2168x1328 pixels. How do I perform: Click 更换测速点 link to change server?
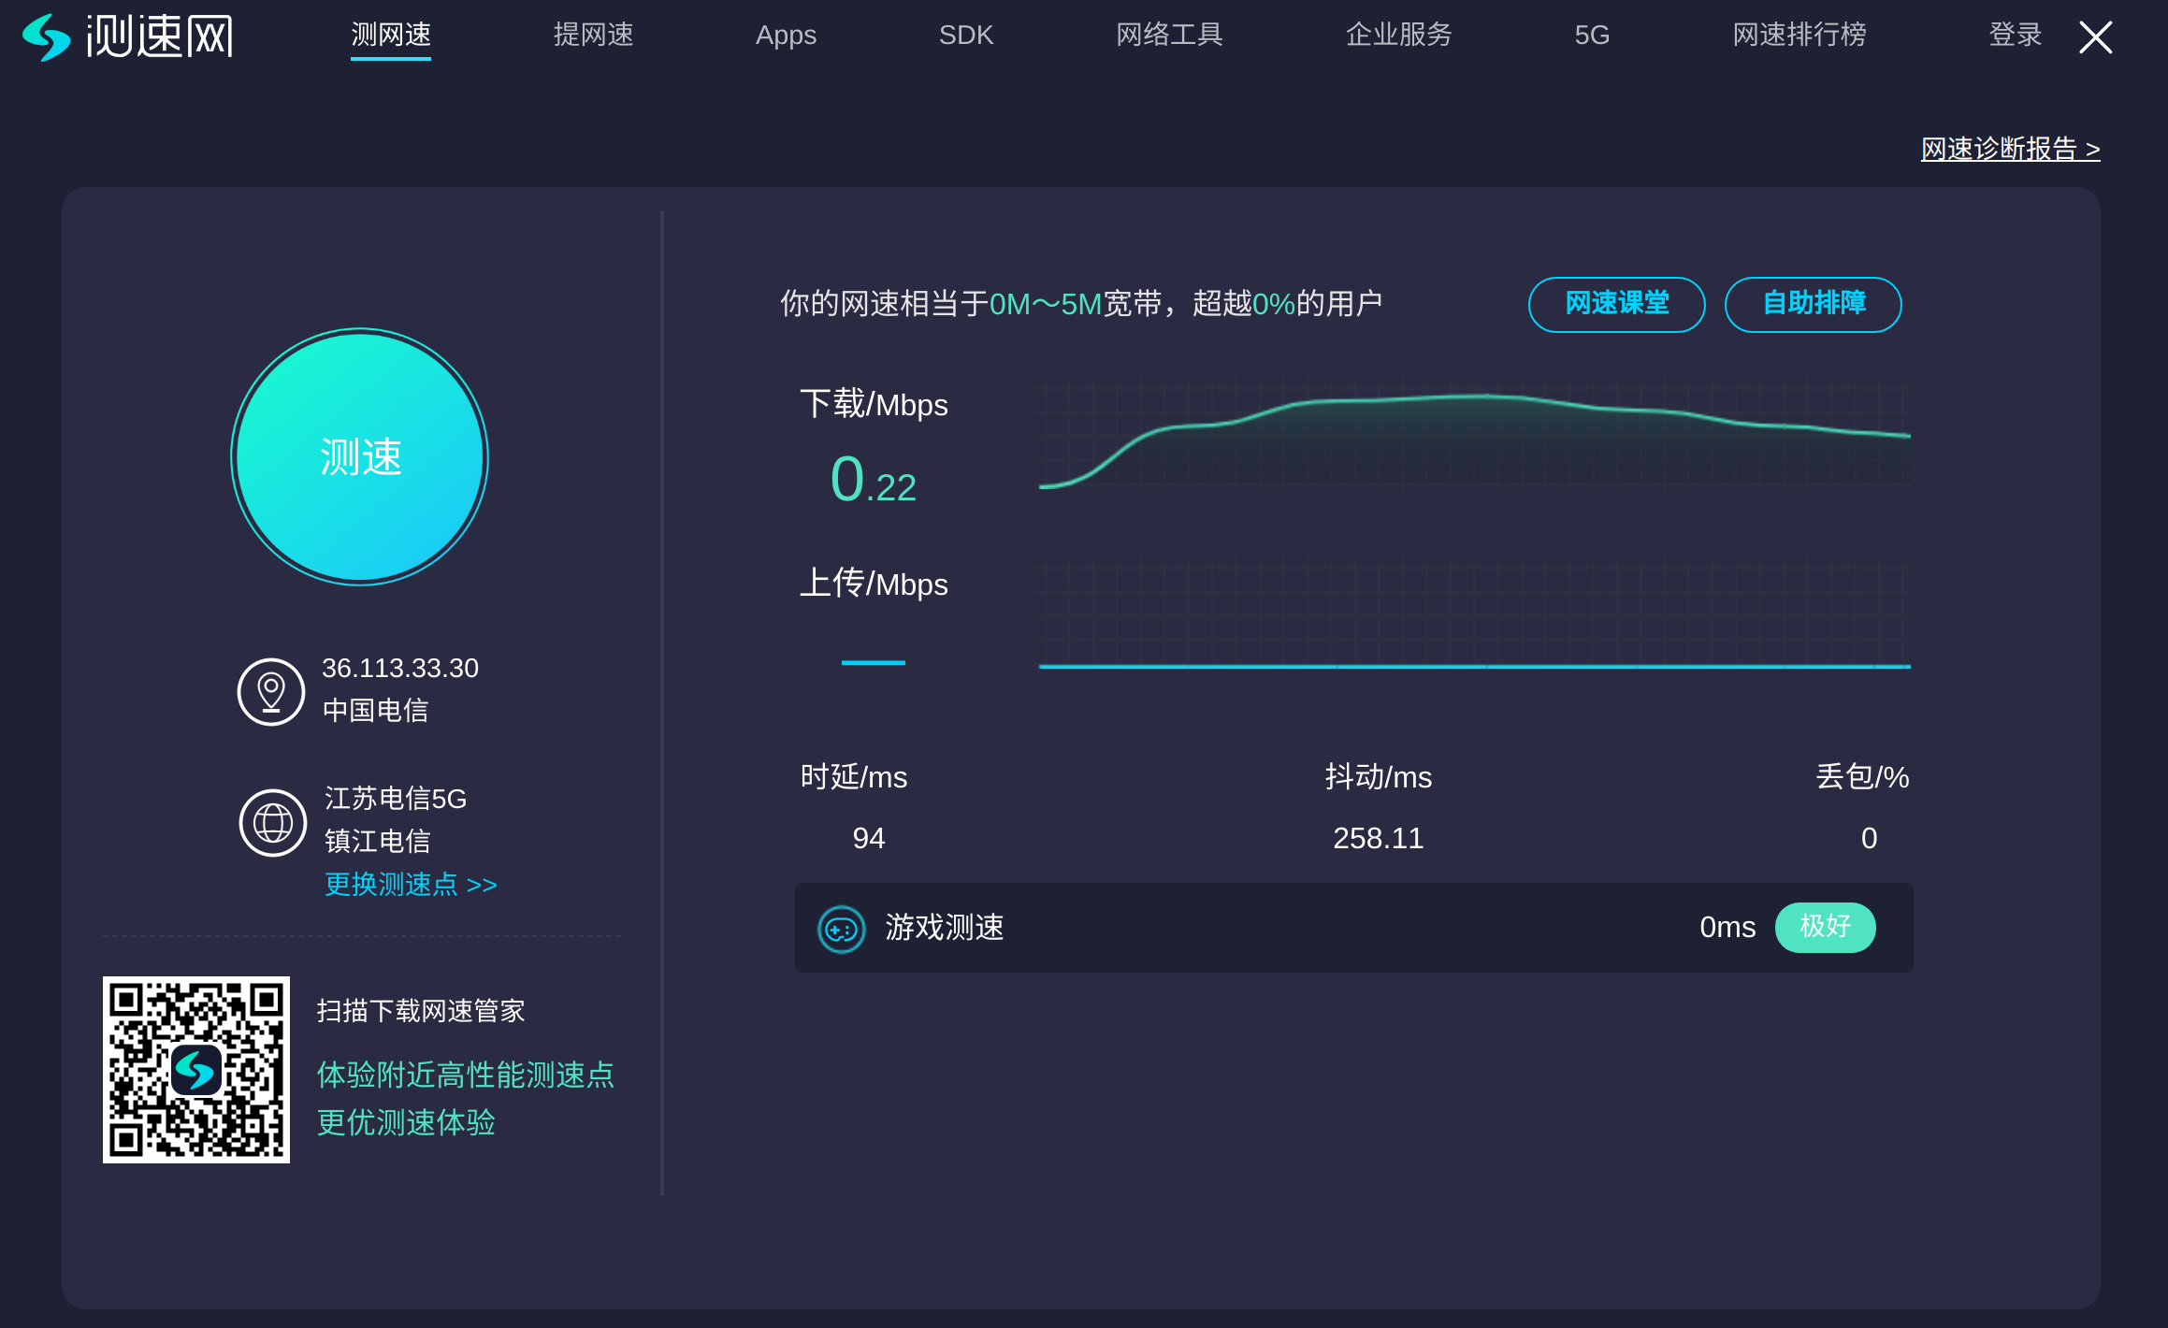(411, 885)
